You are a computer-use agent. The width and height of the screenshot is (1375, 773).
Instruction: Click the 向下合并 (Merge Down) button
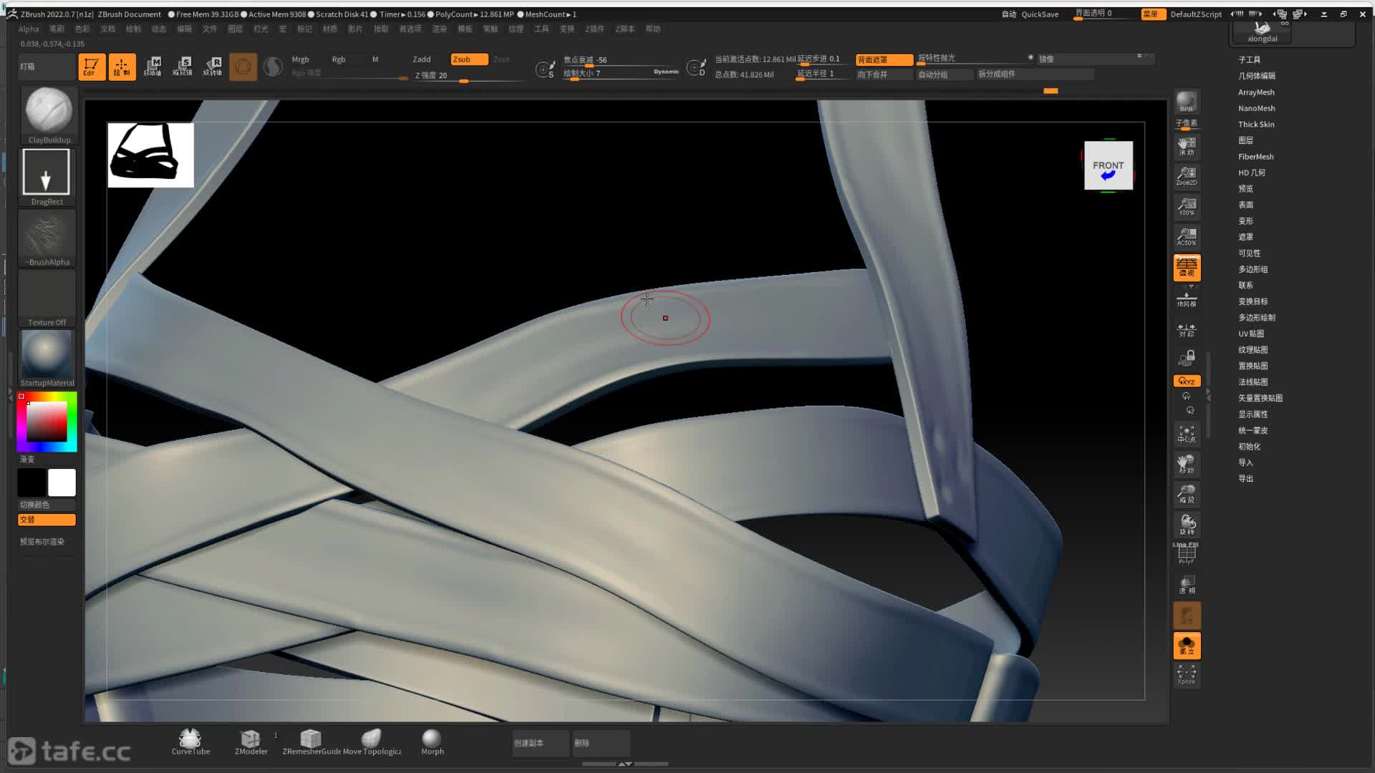884,74
